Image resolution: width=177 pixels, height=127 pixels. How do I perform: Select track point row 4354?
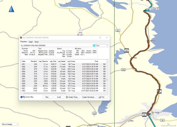tap(63, 72)
